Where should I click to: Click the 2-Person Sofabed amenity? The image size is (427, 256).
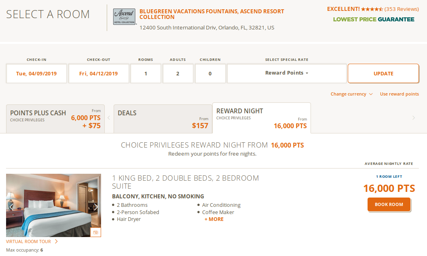click(138, 212)
